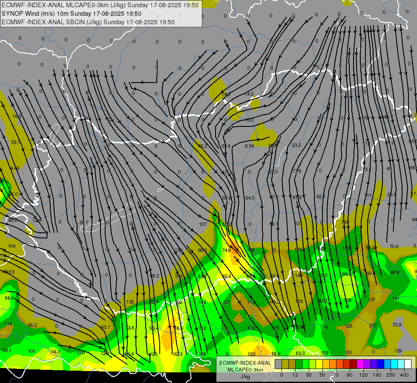Click the legend scale label 70
Screen dimensions: 417x383
(336, 375)
